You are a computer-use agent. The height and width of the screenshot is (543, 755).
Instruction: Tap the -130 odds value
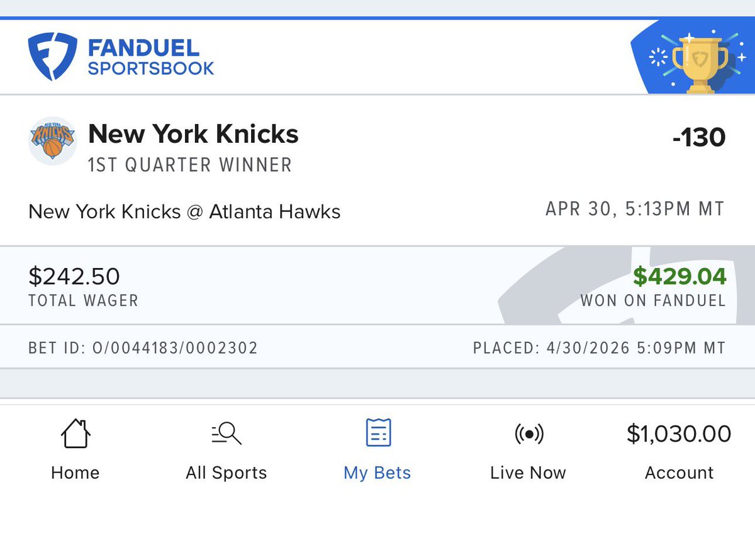pyautogui.click(x=698, y=137)
